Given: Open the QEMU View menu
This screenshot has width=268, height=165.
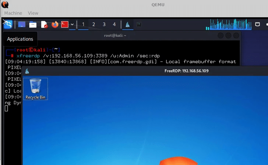Looking at the screenshot, I should (33, 13).
